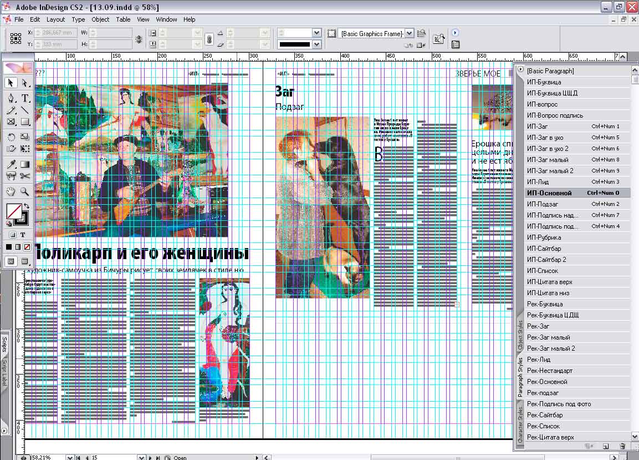The width and height of the screenshot is (639, 460).
Task: Select the Pen tool
Action: point(11,98)
